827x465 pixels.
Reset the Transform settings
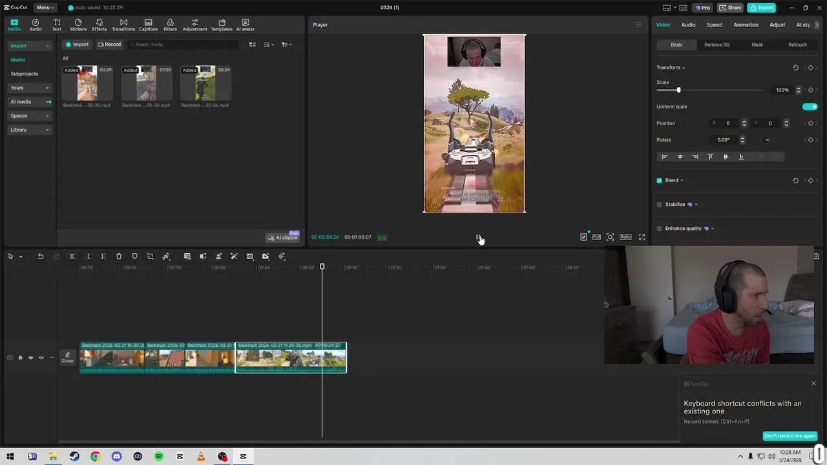[x=795, y=68]
